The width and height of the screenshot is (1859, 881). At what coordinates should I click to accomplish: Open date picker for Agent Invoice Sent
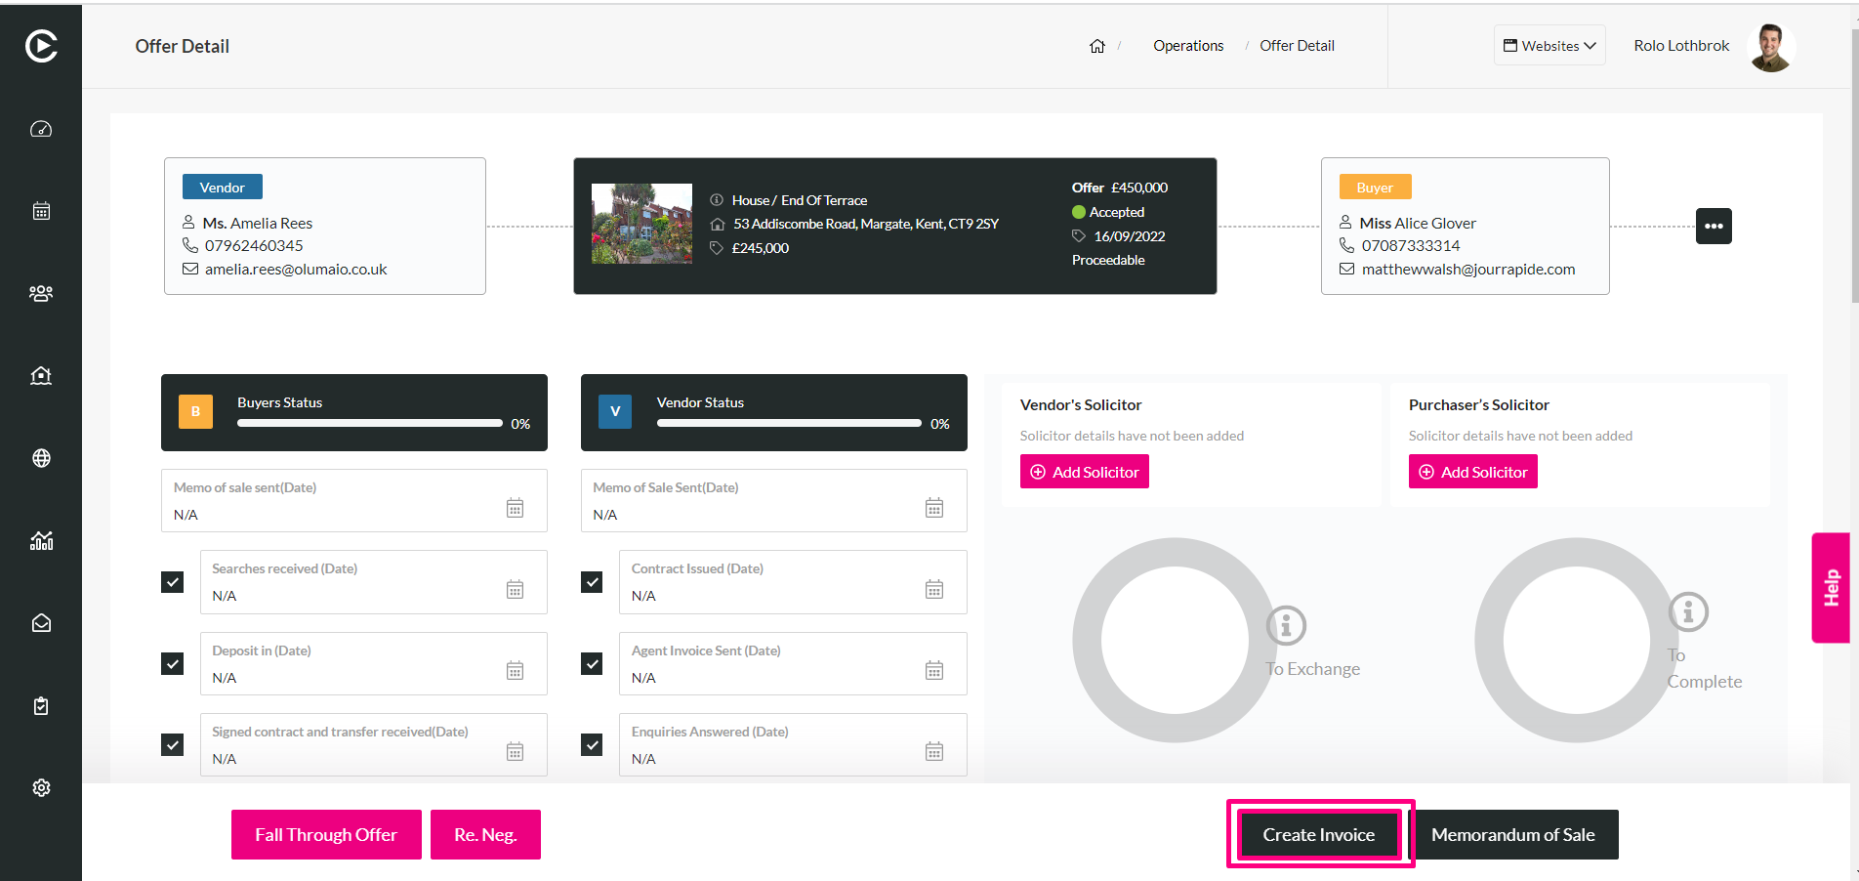934,670
